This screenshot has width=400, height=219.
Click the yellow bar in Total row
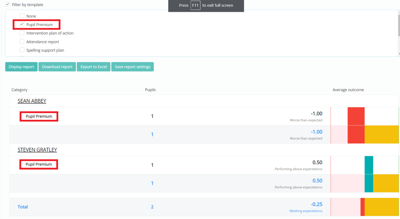click(382, 207)
